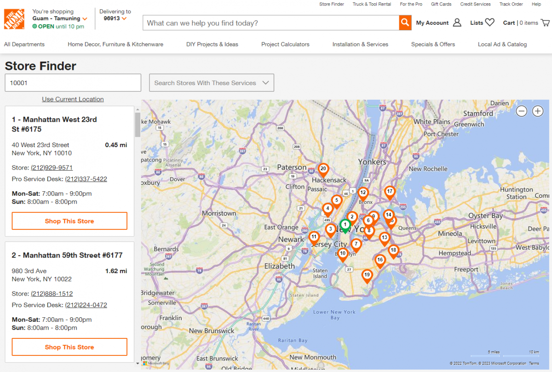The image size is (552, 372).
Task: Open the shopping cart icon
Action: 545,23
